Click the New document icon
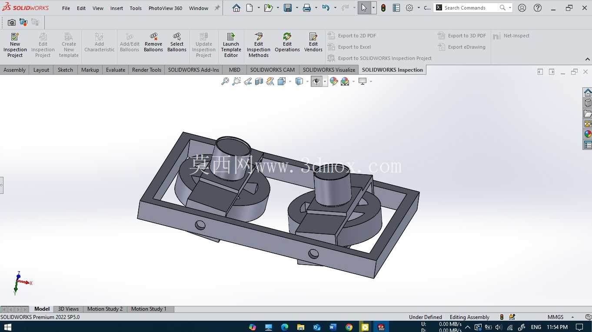Screen dimensions: 592x332 pyautogui.click(x=249, y=8)
